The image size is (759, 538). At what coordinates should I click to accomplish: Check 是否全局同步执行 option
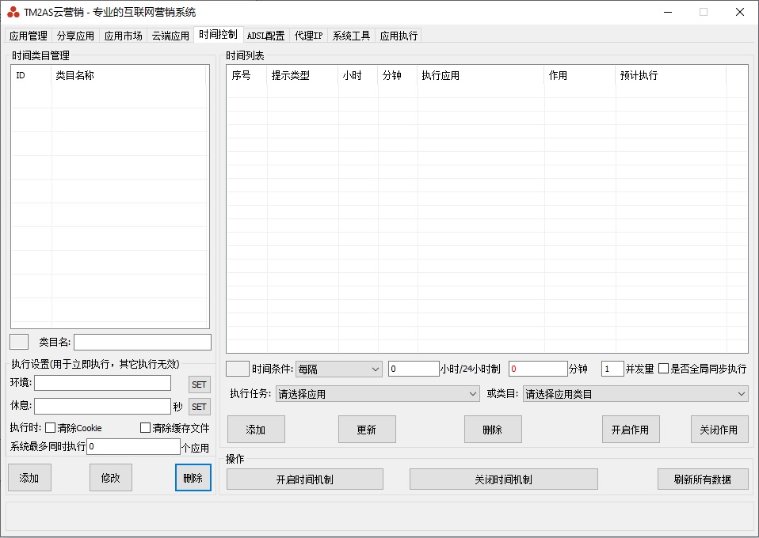tap(664, 369)
